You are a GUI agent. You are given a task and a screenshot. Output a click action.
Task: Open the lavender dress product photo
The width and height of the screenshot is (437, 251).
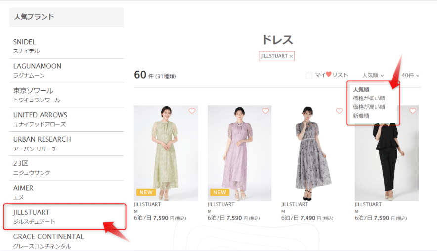(x=239, y=153)
